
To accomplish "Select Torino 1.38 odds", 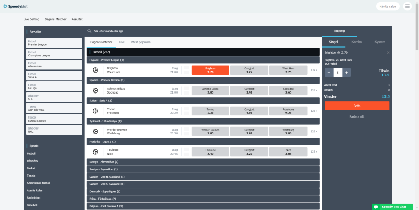I will (x=211, y=111).
